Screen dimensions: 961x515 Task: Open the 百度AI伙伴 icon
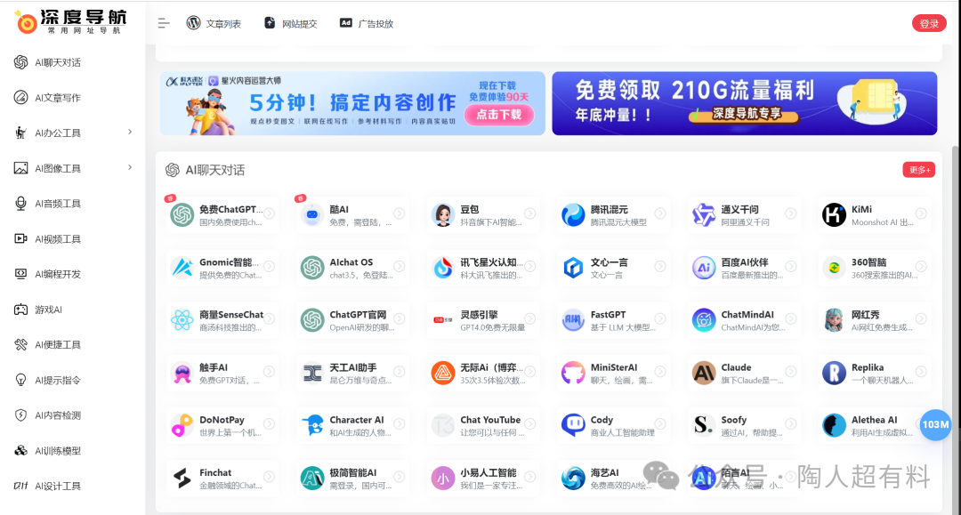pyautogui.click(x=704, y=268)
